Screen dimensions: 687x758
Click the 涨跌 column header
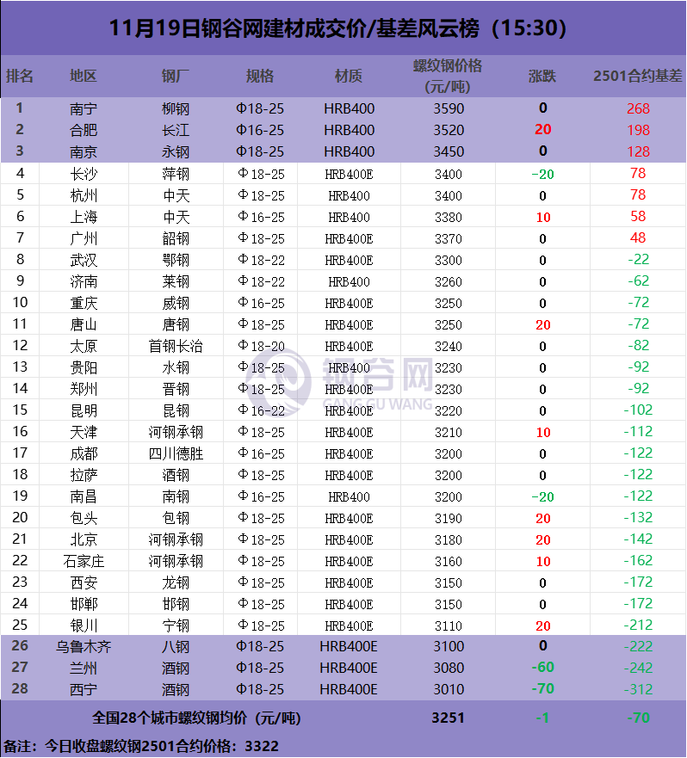click(542, 76)
